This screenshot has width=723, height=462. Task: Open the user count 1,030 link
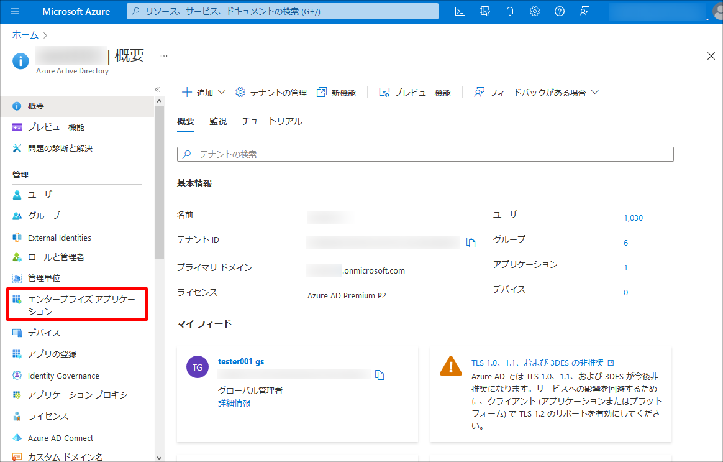tap(633, 218)
